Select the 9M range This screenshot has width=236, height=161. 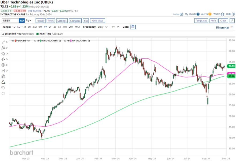pos(40,27)
